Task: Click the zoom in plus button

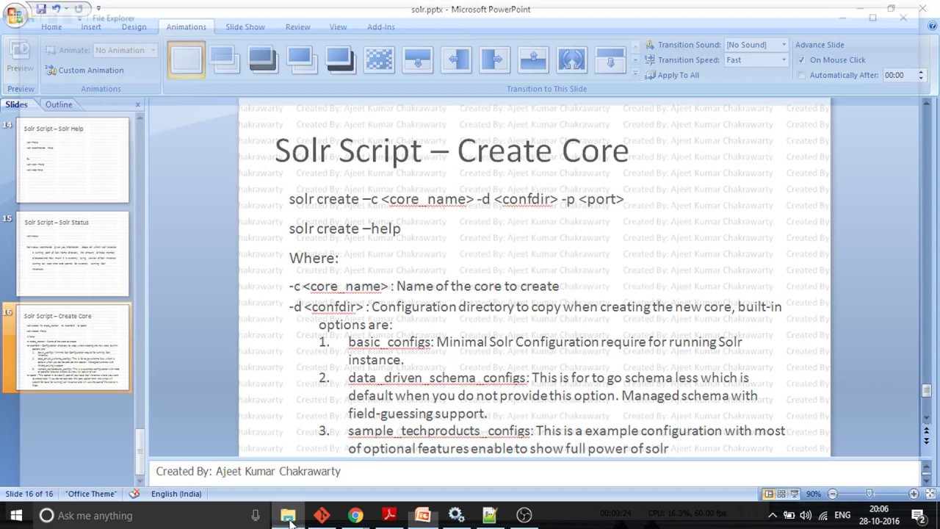Action: pos(914,494)
